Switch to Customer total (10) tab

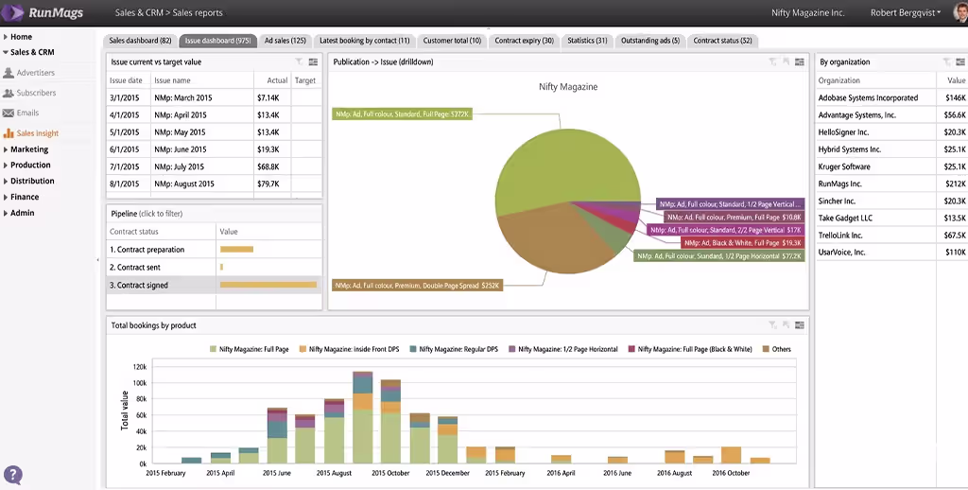(x=452, y=41)
